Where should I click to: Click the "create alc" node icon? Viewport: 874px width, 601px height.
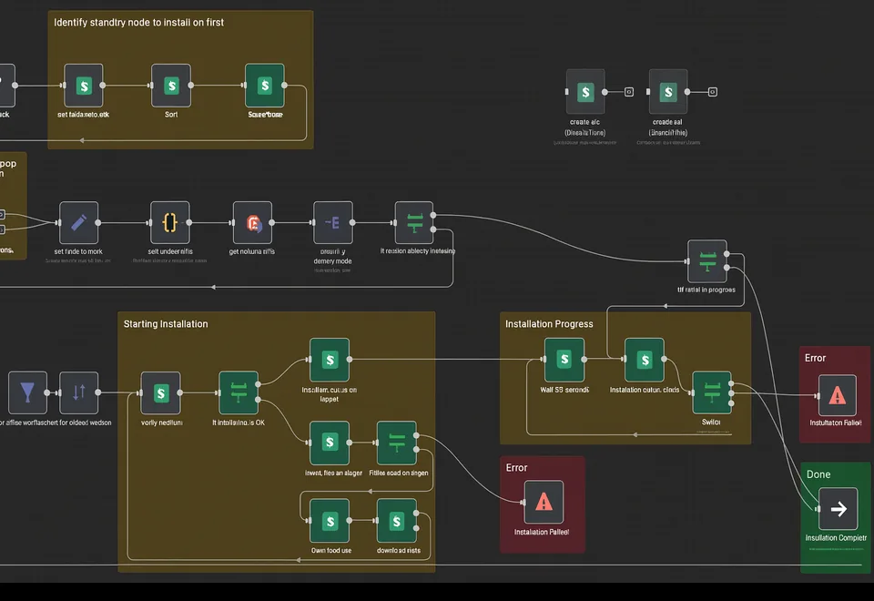pos(585,91)
